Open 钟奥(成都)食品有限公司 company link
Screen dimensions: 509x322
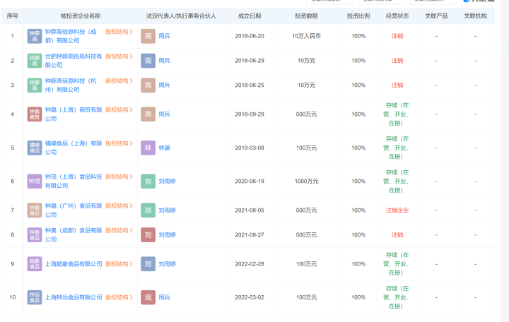pyautogui.click(x=74, y=234)
